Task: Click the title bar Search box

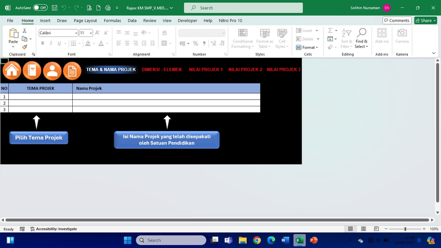Action: 243,8
